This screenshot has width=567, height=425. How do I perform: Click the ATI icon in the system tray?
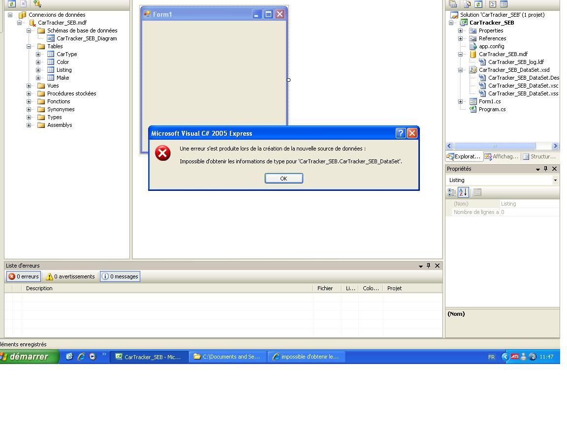click(x=514, y=357)
